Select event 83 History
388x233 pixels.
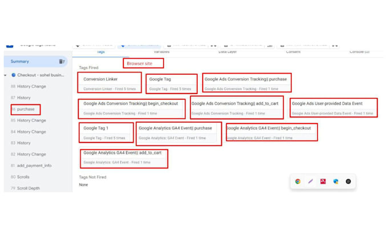pyautogui.click(x=21, y=143)
